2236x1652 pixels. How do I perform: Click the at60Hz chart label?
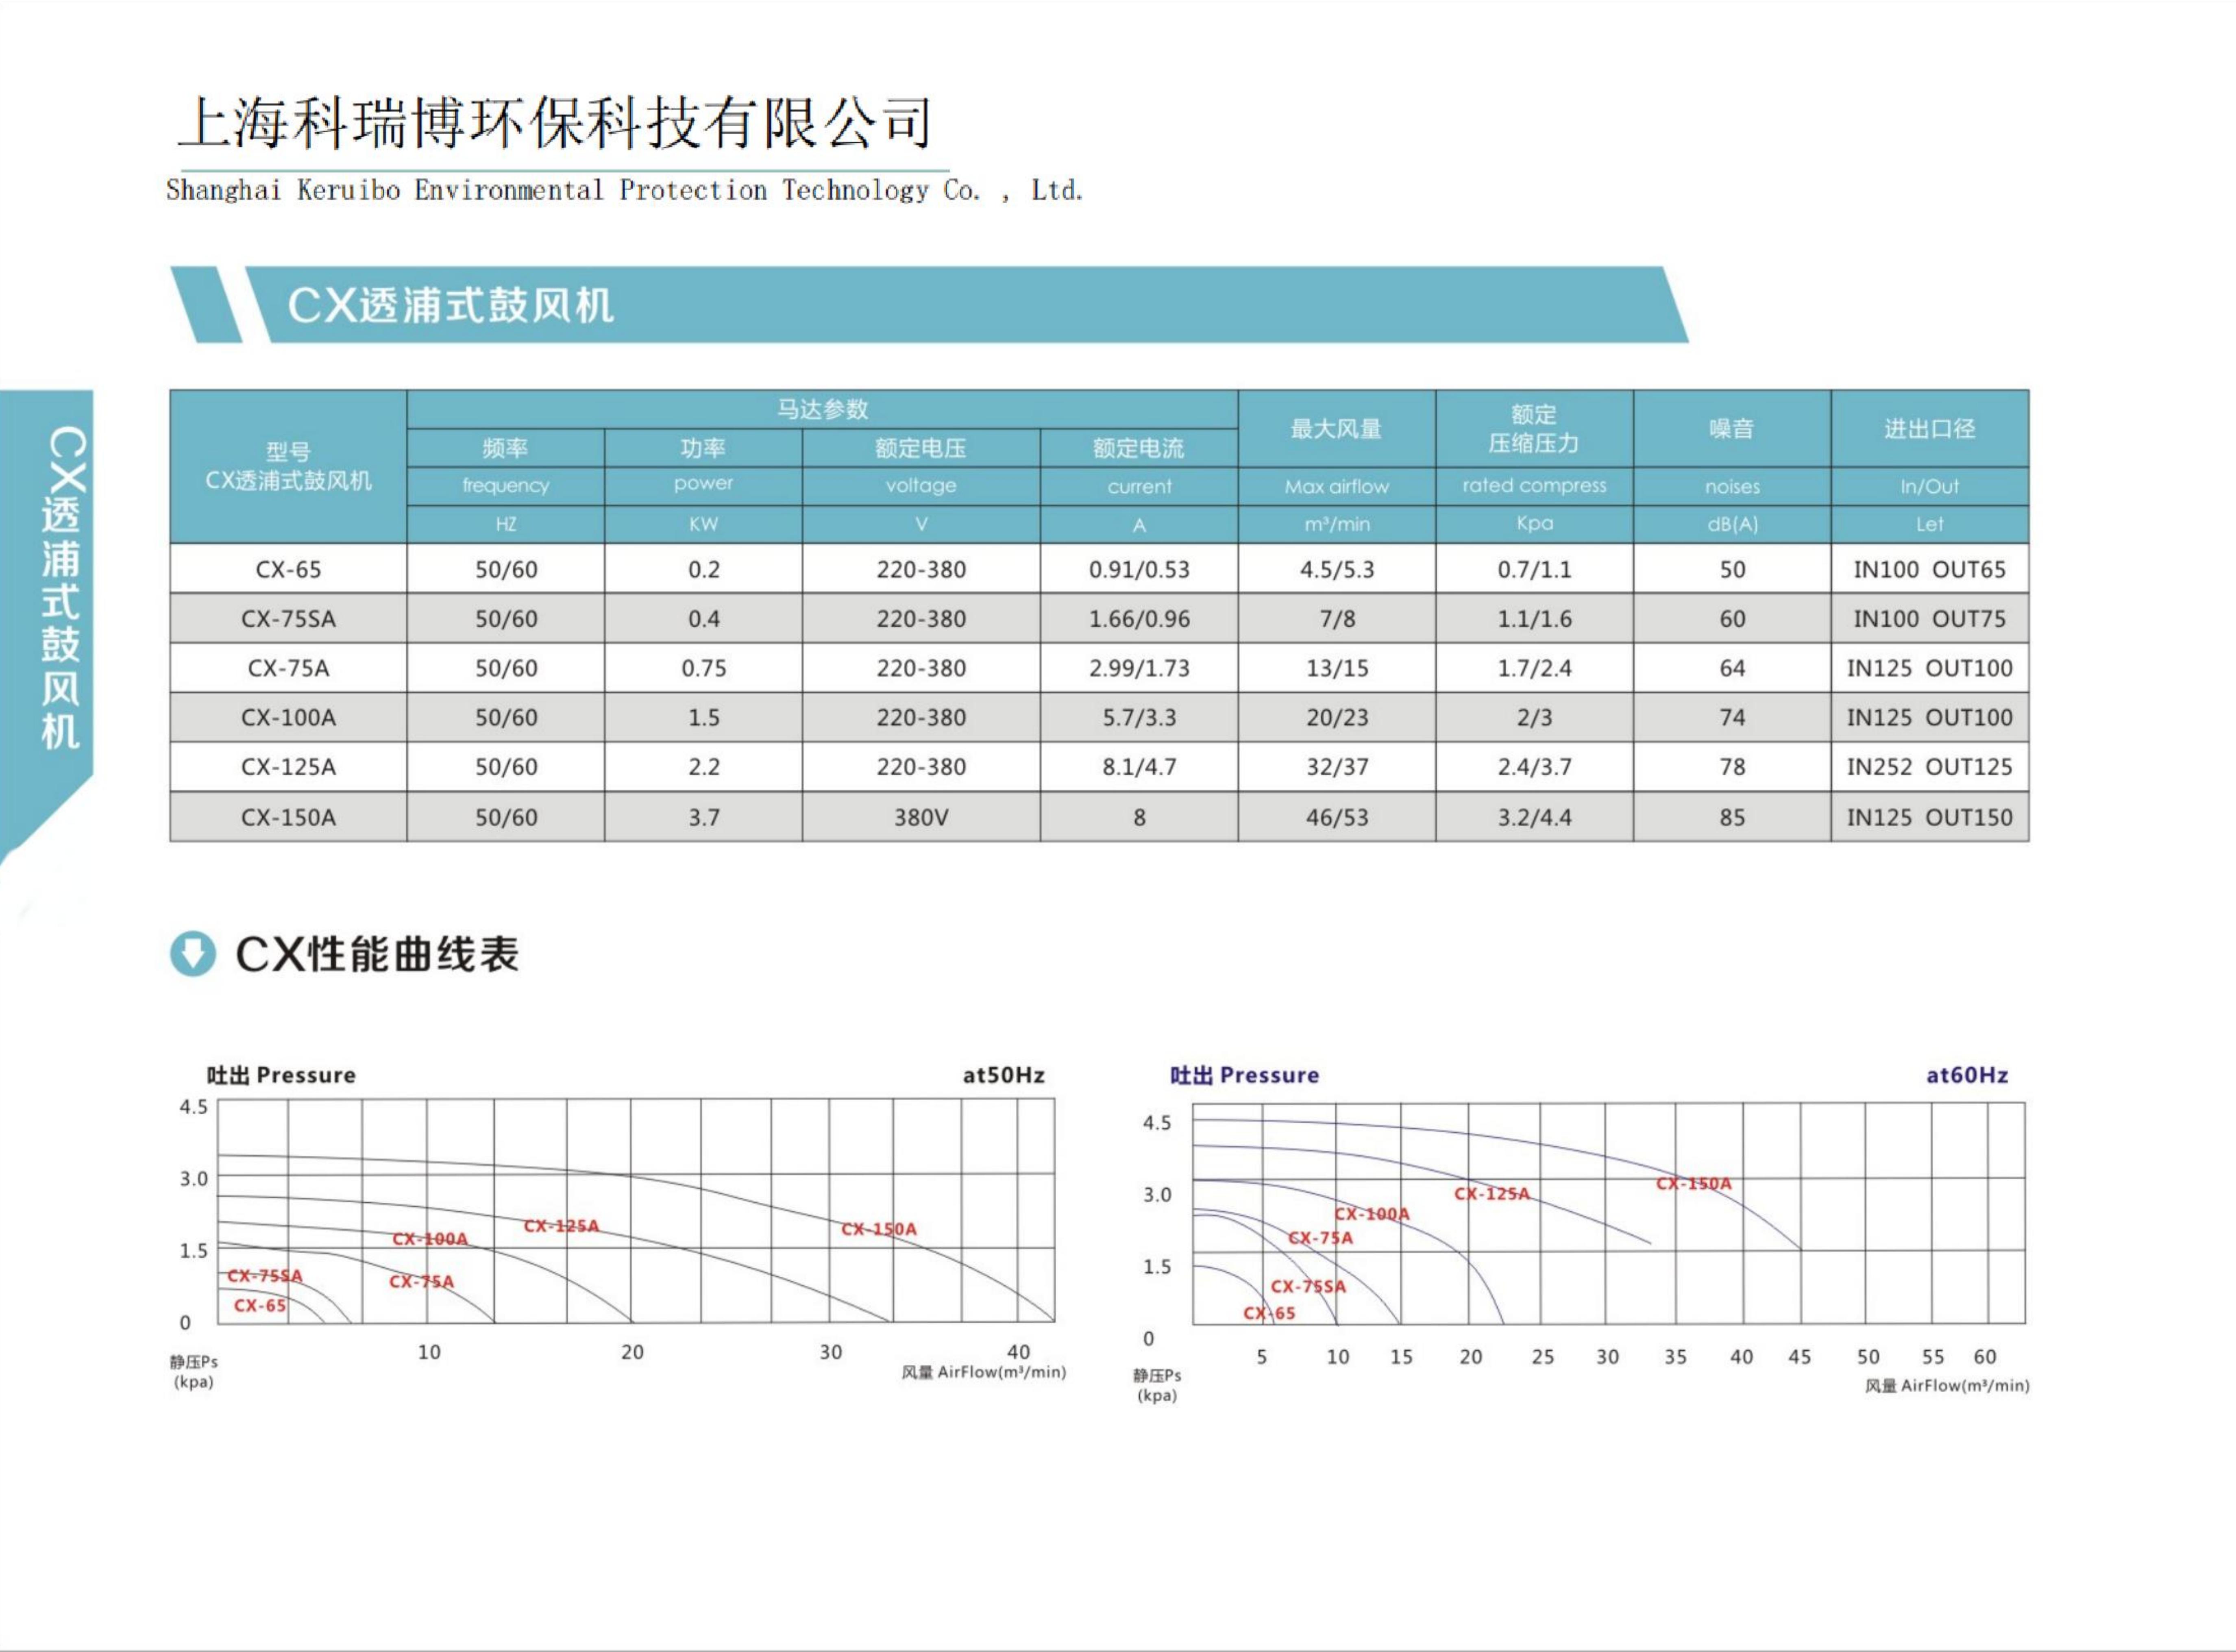[1967, 1075]
